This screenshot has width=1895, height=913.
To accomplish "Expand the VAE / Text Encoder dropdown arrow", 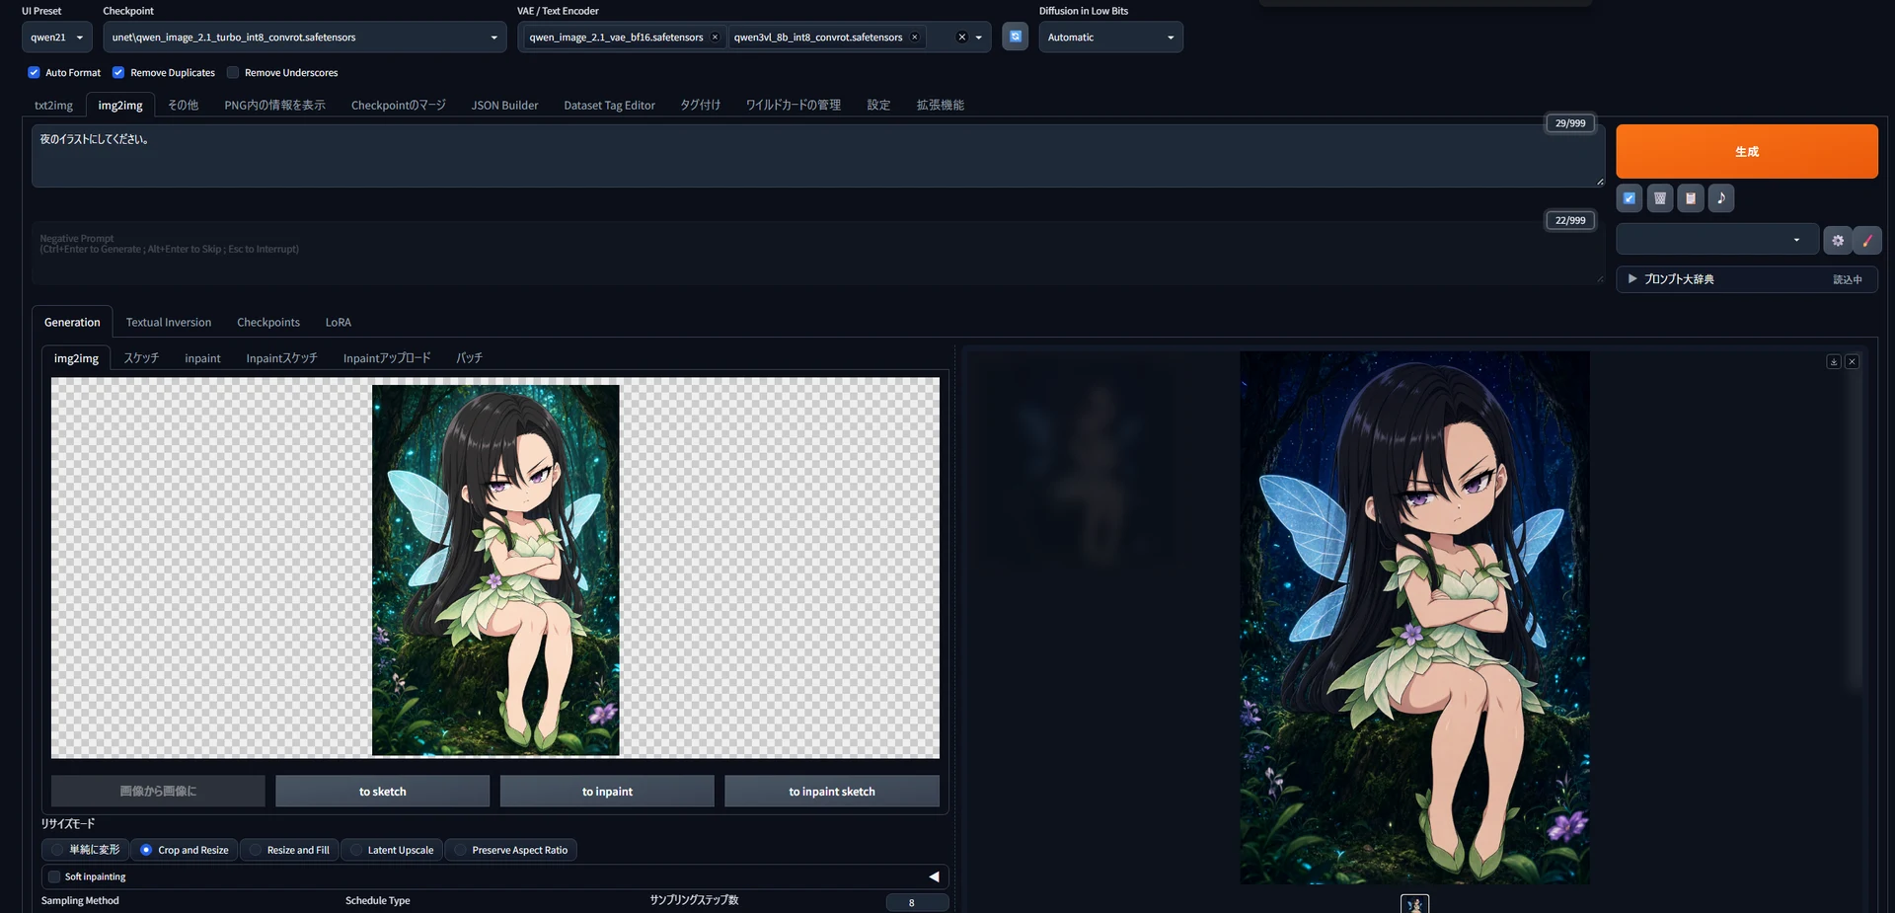I will tap(979, 38).
